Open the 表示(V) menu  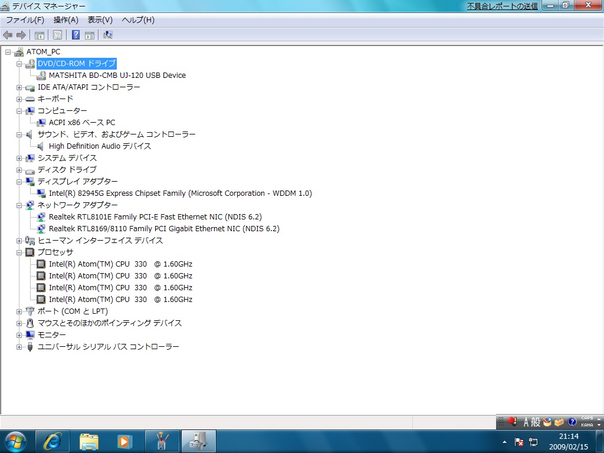tap(100, 20)
